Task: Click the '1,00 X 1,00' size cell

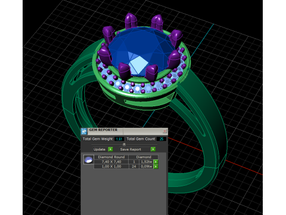Action: [111, 166]
